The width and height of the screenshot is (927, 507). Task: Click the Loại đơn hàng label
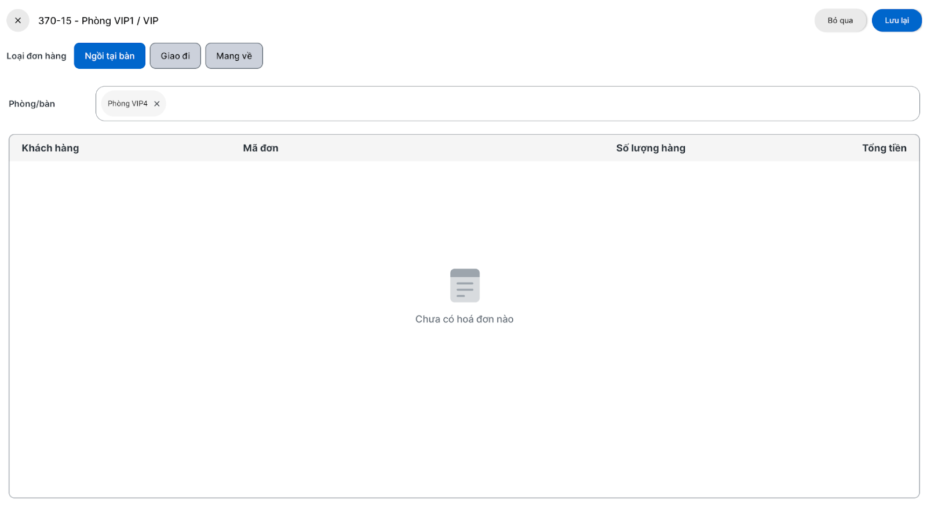pyautogui.click(x=37, y=56)
